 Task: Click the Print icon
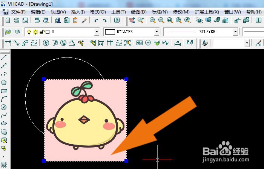point(37,20)
